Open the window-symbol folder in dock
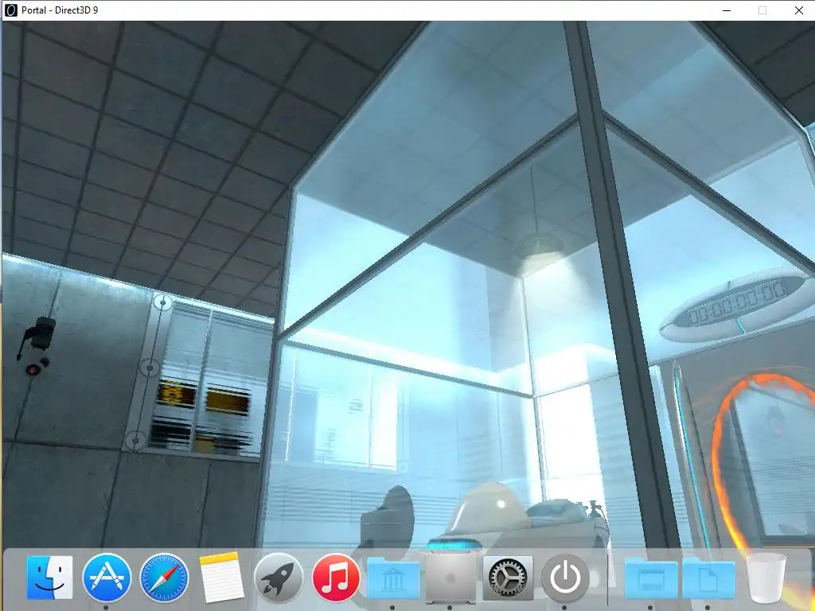Screen dimensions: 815x611 point(651,578)
